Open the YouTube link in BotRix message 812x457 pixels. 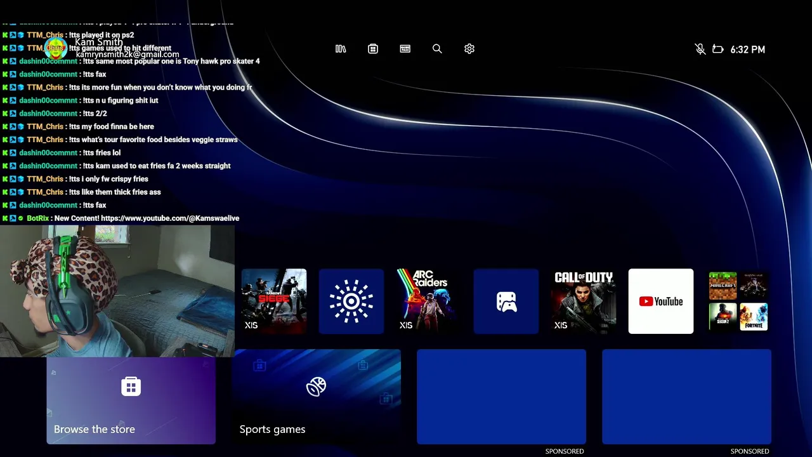170,218
